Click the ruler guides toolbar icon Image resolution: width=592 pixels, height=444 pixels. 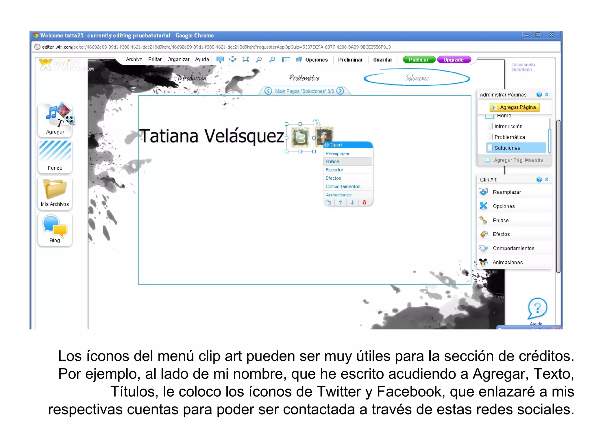point(286,60)
